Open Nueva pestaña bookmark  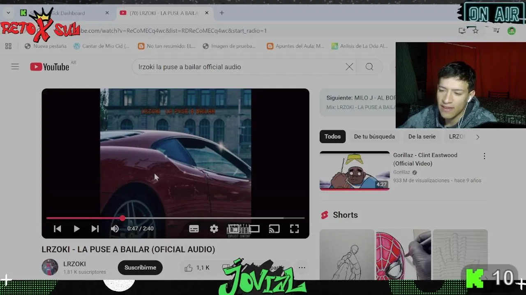pyautogui.click(x=45, y=46)
